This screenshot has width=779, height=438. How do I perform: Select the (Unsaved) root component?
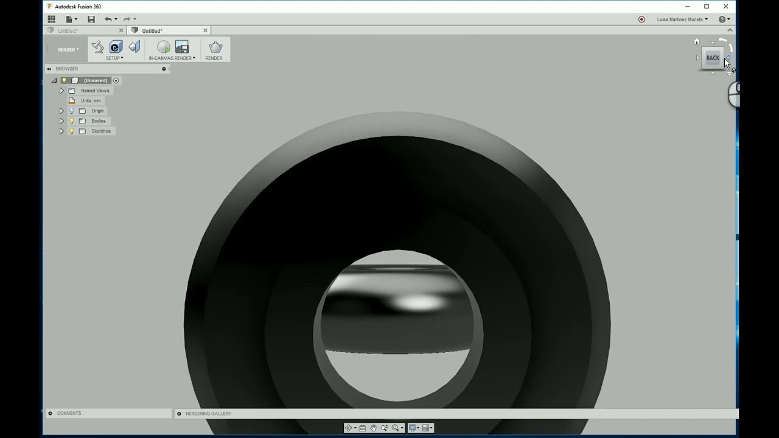[96, 80]
